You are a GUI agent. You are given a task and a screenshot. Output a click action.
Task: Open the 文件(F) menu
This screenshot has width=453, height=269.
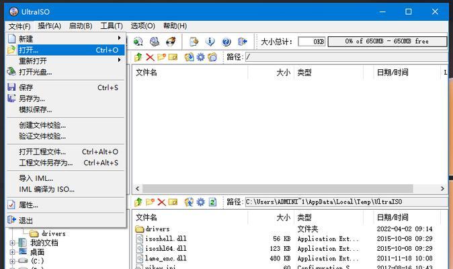tap(19, 26)
